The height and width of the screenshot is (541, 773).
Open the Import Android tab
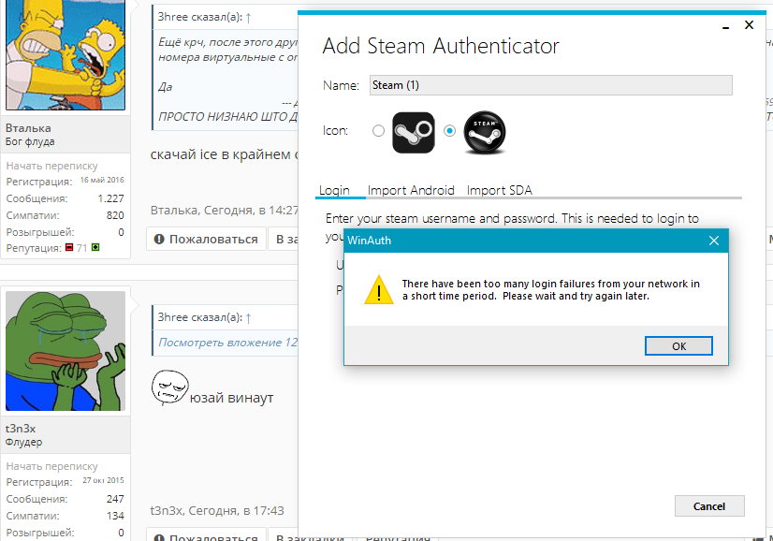(411, 190)
